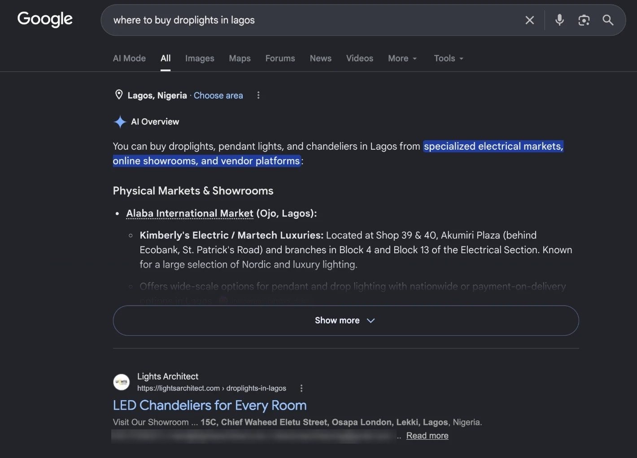Submit search using the magnifying glass icon
The width and height of the screenshot is (637, 458).
tap(608, 20)
